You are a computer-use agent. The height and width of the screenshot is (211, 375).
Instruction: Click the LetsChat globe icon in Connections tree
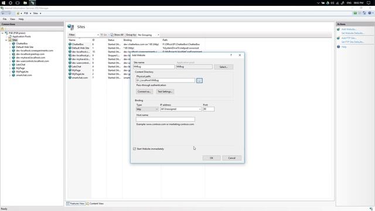pos(13,64)
